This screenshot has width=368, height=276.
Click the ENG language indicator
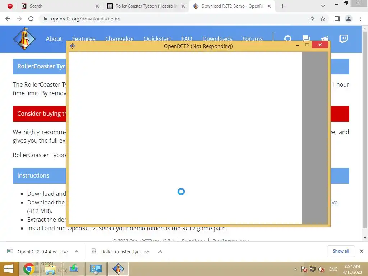[333, 269]
